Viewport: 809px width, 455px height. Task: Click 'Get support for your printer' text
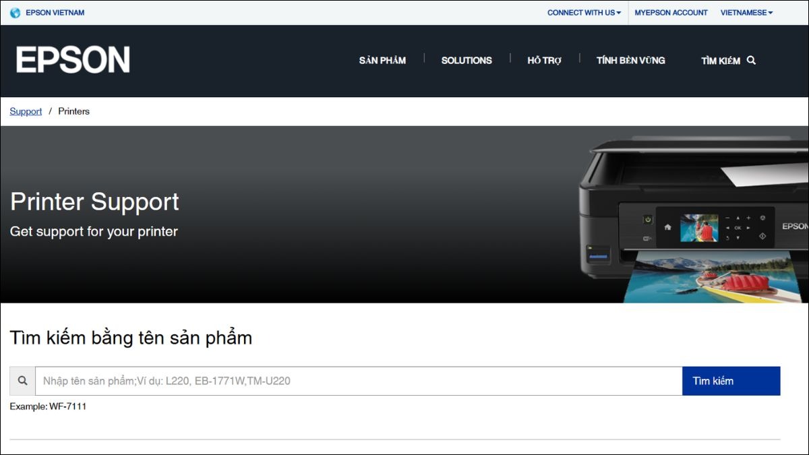pyautogui.click(x=94, y=231)
